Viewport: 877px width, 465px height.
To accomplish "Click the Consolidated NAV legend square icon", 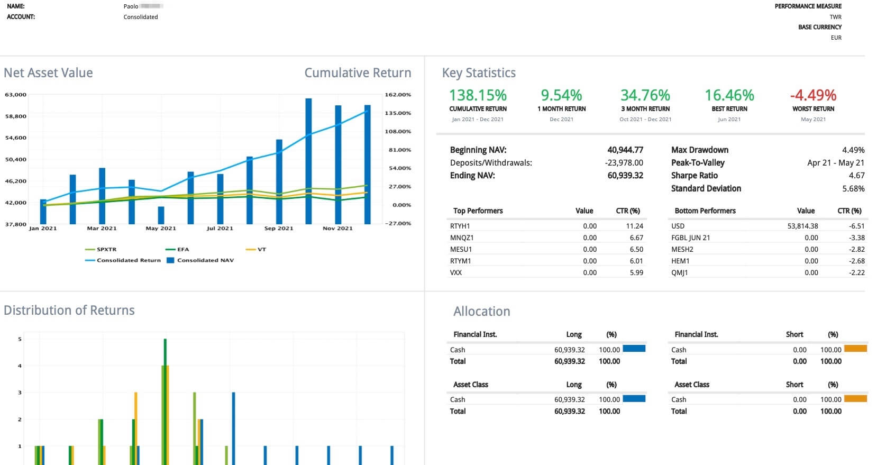I will pyautogui.click(x=170, y=260).
